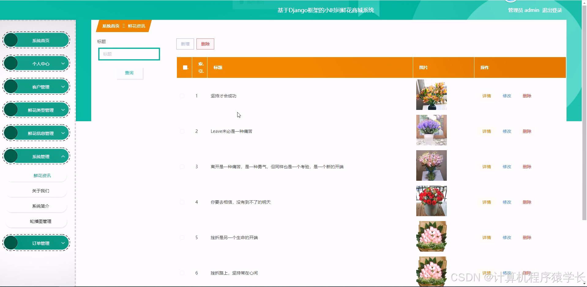This screenshot has width=587, height=287.
Task: Click 删除 for Leave未必是一种痛苦 row
Action: pyautogui.click(x=527, y=131)
